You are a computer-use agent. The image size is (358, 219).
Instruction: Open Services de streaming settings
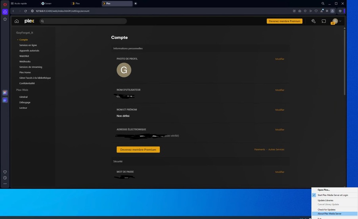pos(31,67)
